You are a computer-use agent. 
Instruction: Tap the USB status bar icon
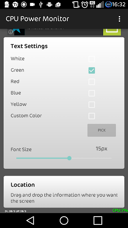pos(41,5)
